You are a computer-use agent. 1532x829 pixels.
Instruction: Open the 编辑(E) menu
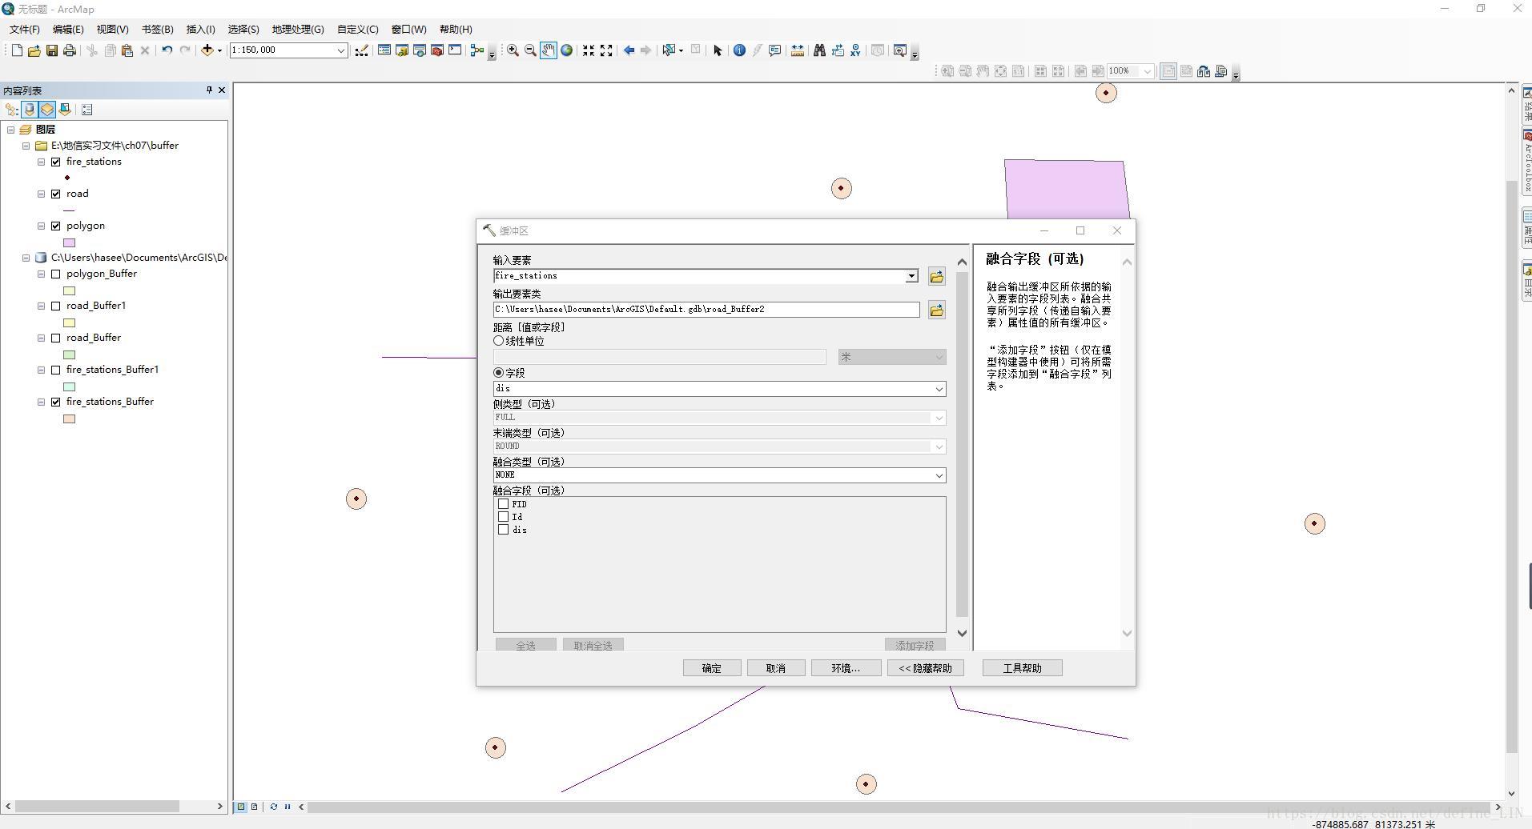pos(68,30)
